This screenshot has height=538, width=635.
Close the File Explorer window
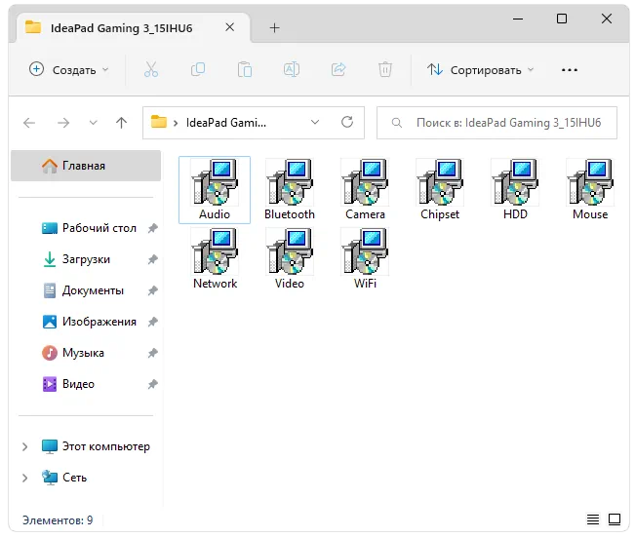click(607, 19)
